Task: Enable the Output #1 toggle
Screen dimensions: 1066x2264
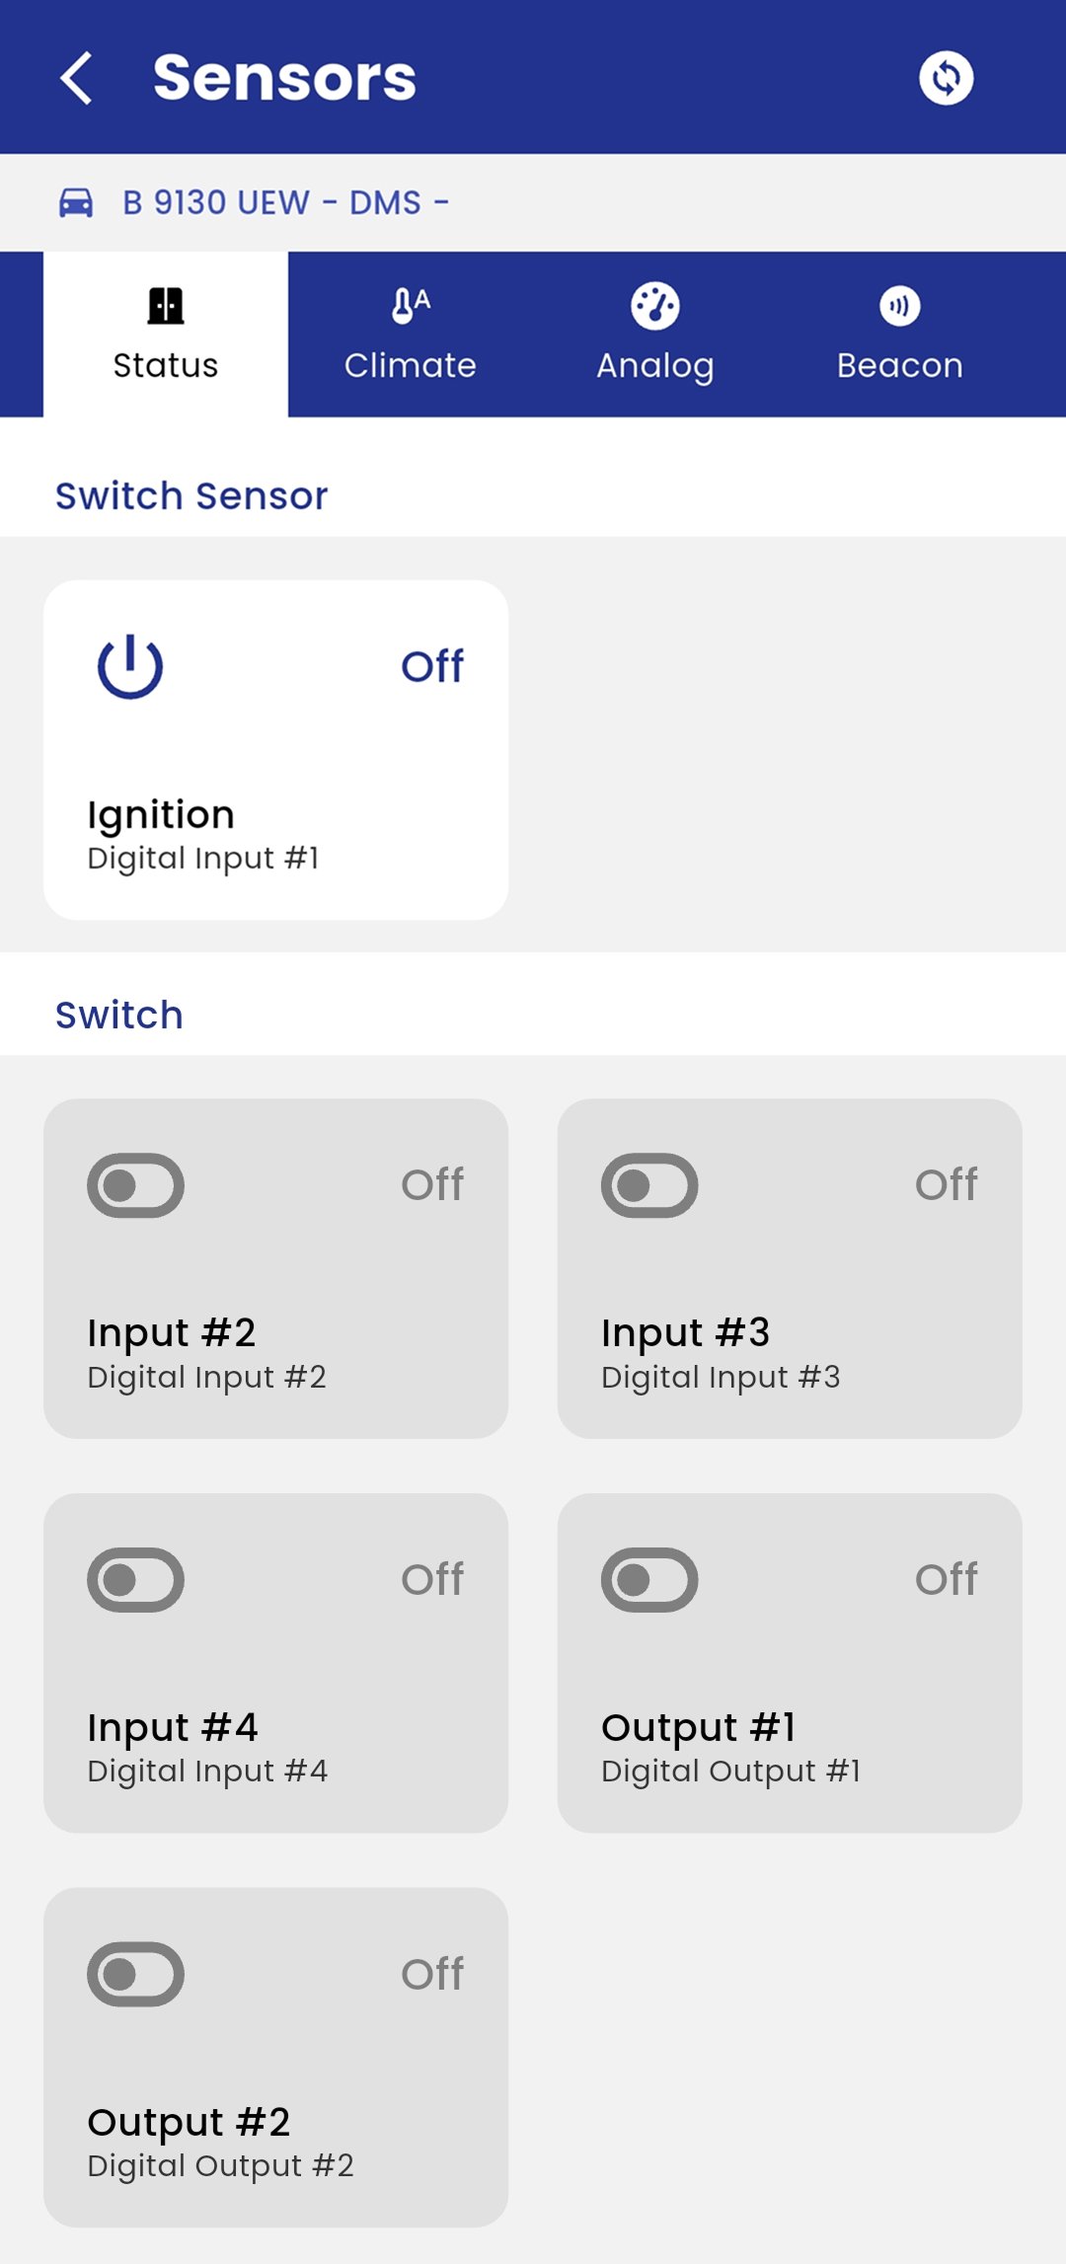Action: pos(649,1580)
